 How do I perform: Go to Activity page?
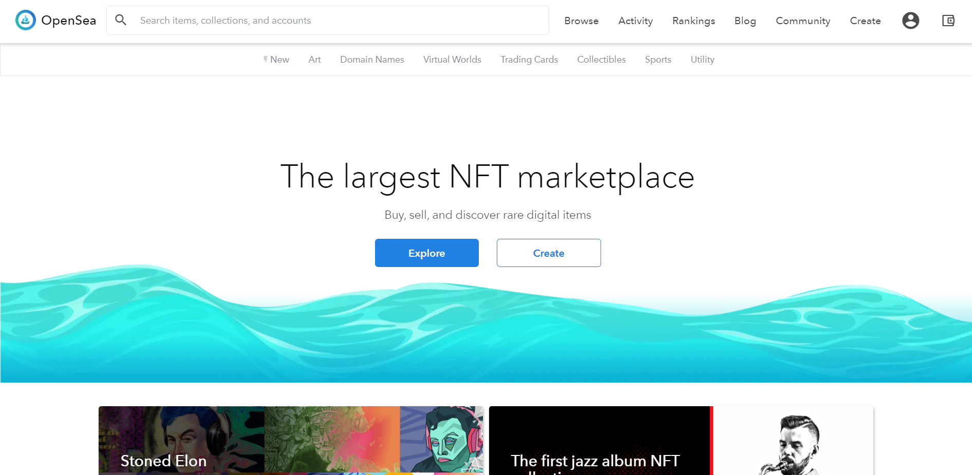point(635,21)
